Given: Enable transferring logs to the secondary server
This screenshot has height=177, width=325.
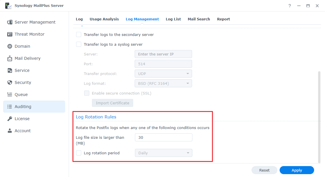Looking at the screenshot, I should click(78, 34).
